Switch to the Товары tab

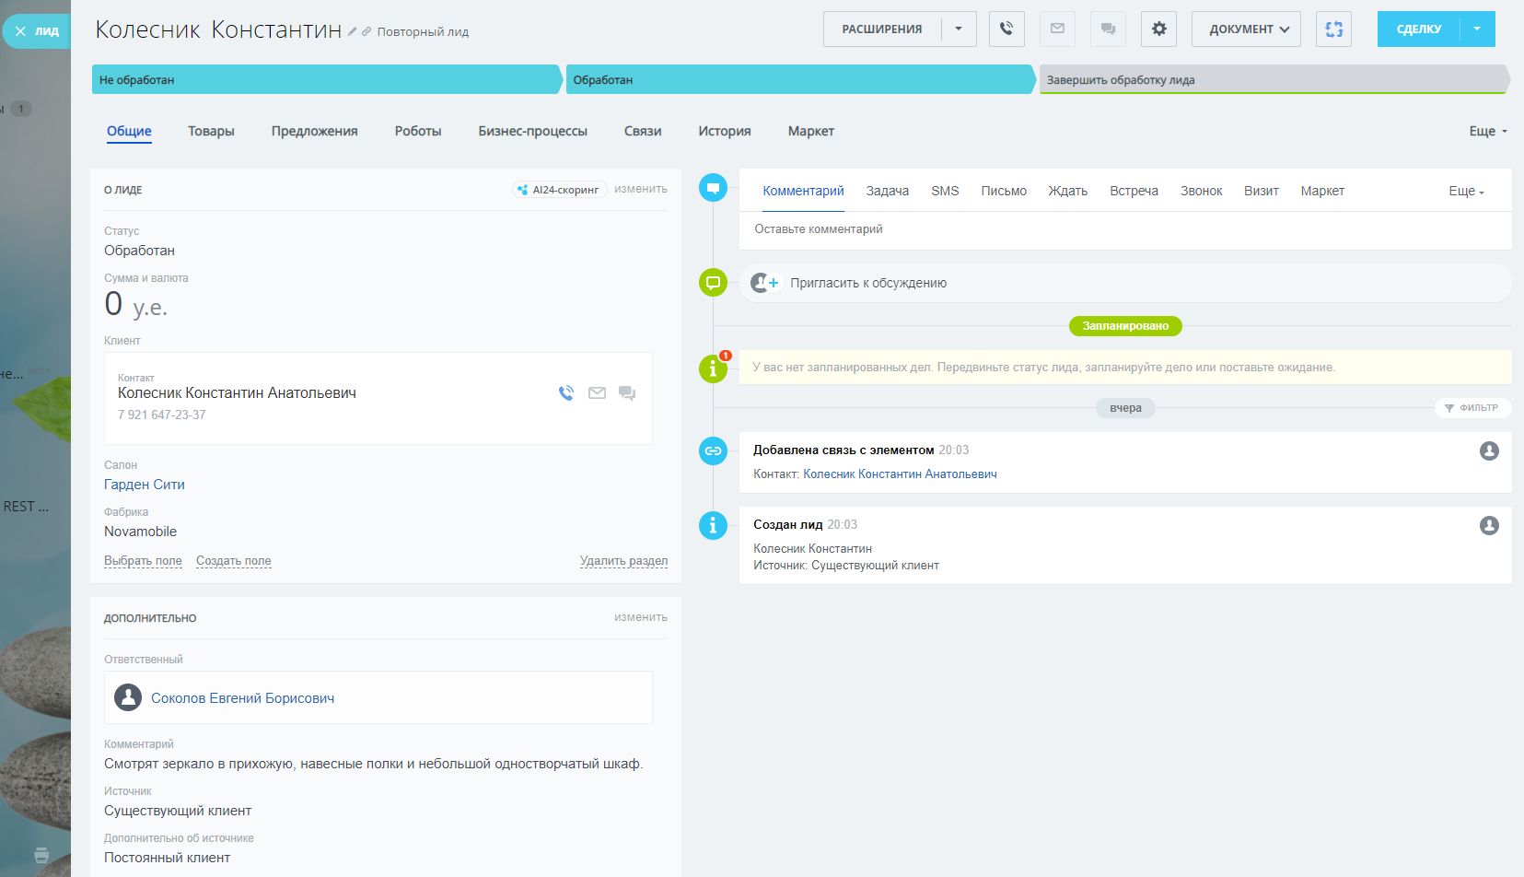coord(211,132)
